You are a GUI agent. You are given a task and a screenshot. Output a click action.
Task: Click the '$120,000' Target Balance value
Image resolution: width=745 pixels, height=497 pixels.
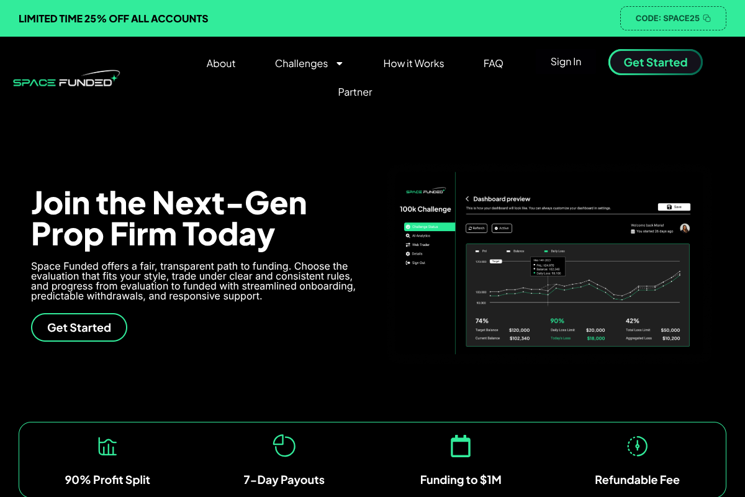(520, 330)
